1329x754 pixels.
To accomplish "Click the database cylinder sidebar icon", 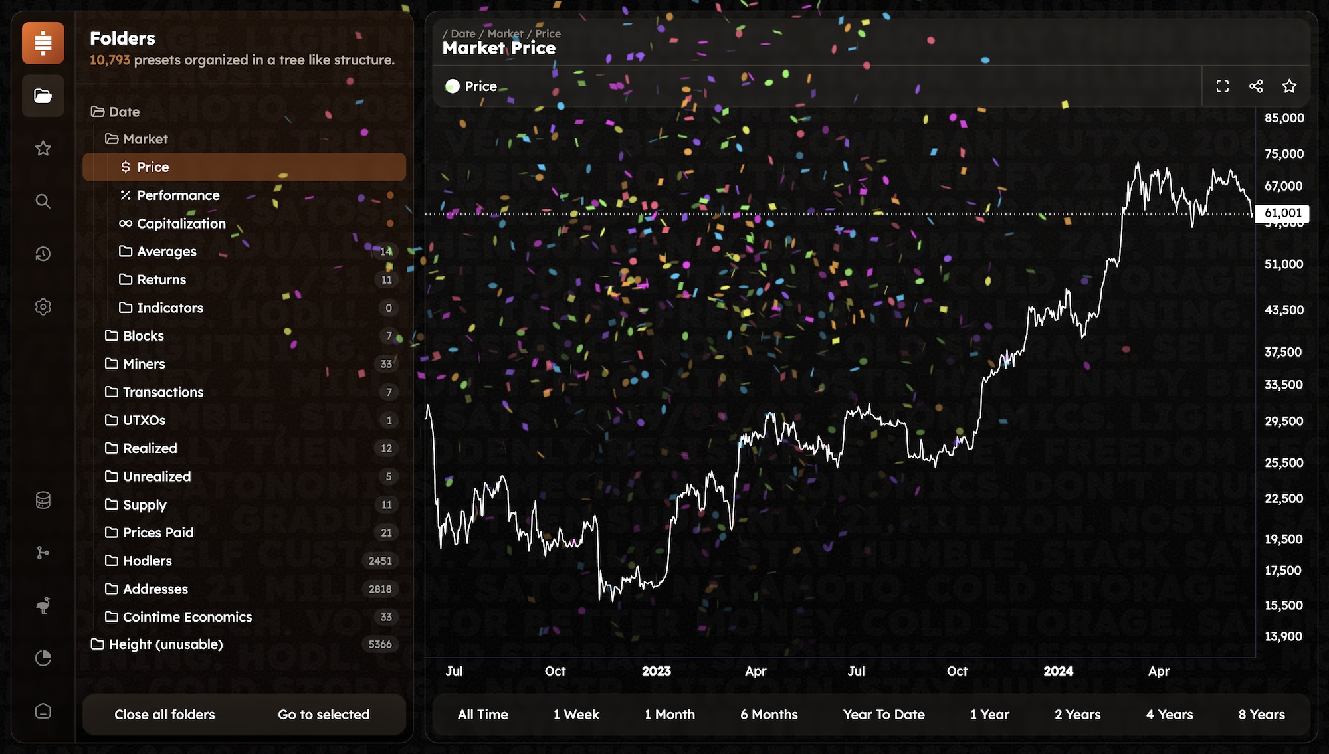I will 43,500.
